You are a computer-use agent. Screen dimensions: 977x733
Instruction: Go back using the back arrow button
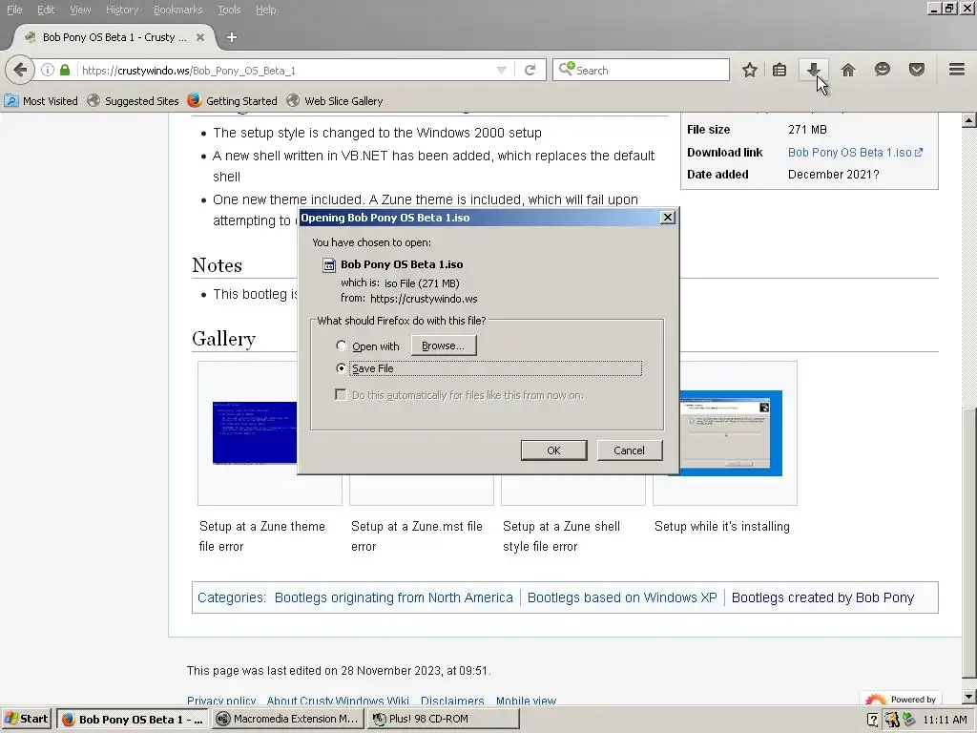point(20,70)
